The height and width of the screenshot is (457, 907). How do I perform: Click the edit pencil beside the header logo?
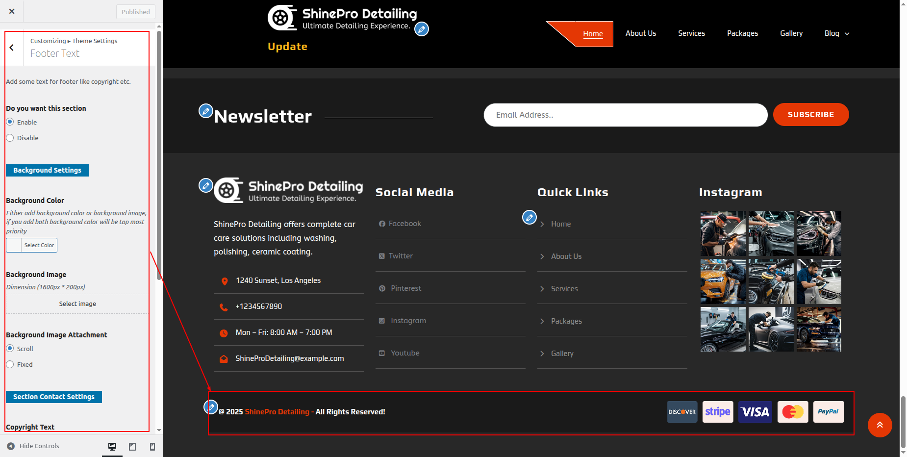[421, 29]
